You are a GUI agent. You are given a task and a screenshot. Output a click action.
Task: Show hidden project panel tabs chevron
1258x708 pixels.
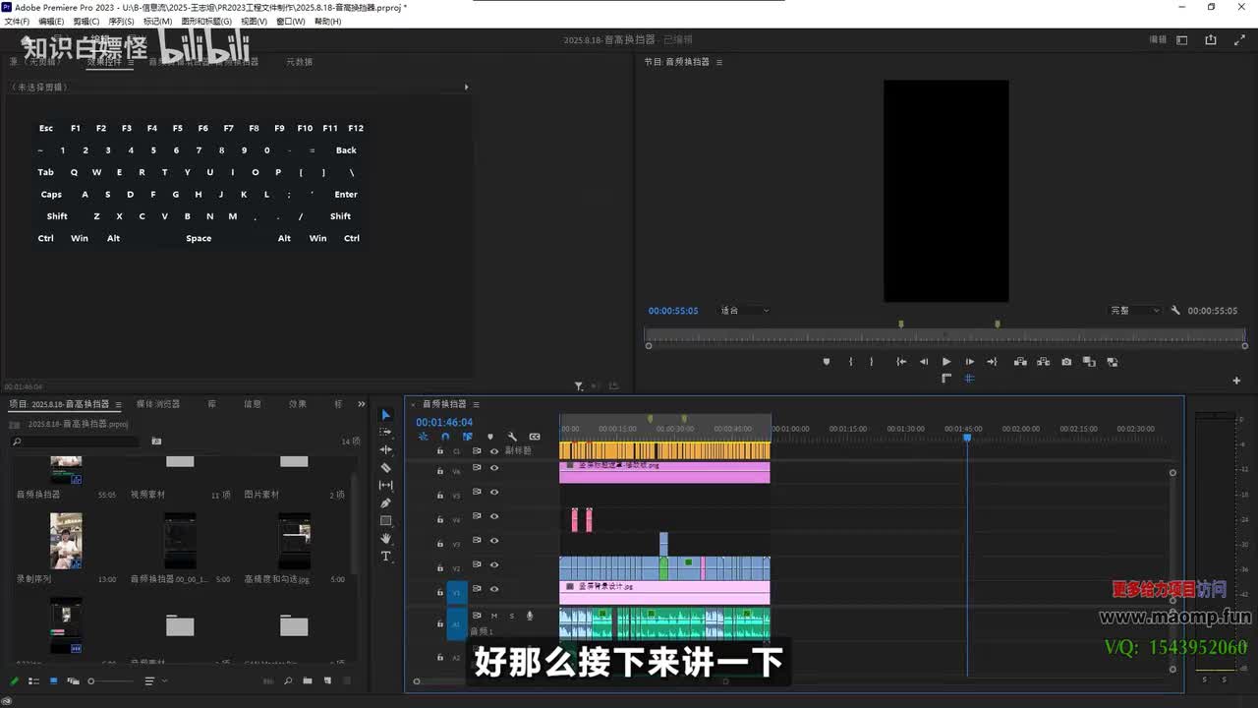pyautogui.click(x=361, y=404)
